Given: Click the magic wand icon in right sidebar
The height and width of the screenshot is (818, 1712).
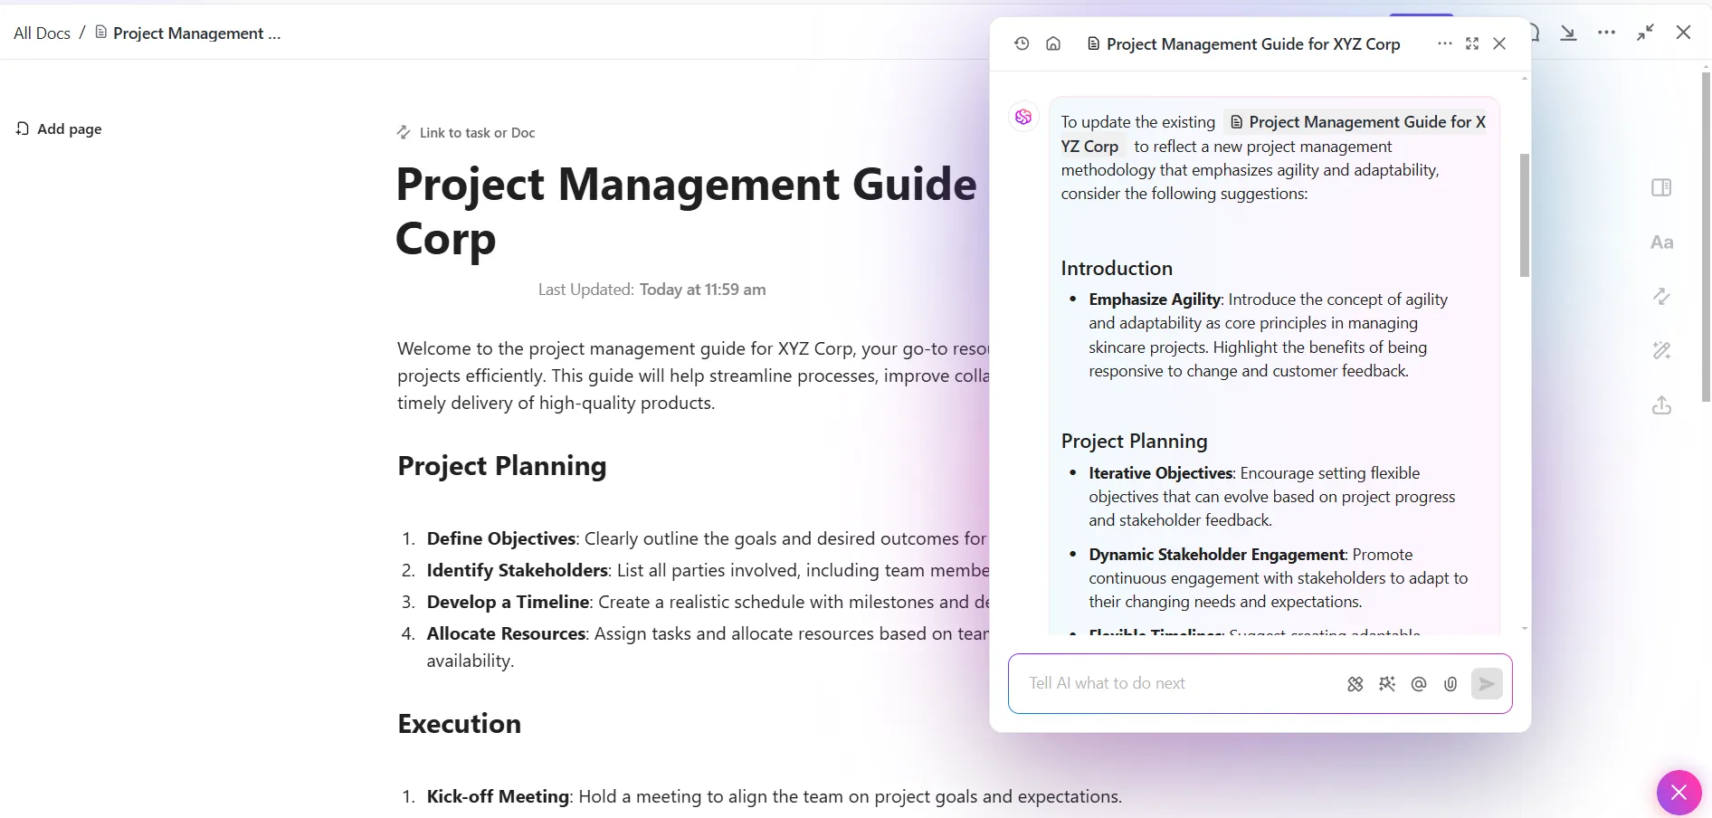Looking at the screenshot, I should [1661, 351].
